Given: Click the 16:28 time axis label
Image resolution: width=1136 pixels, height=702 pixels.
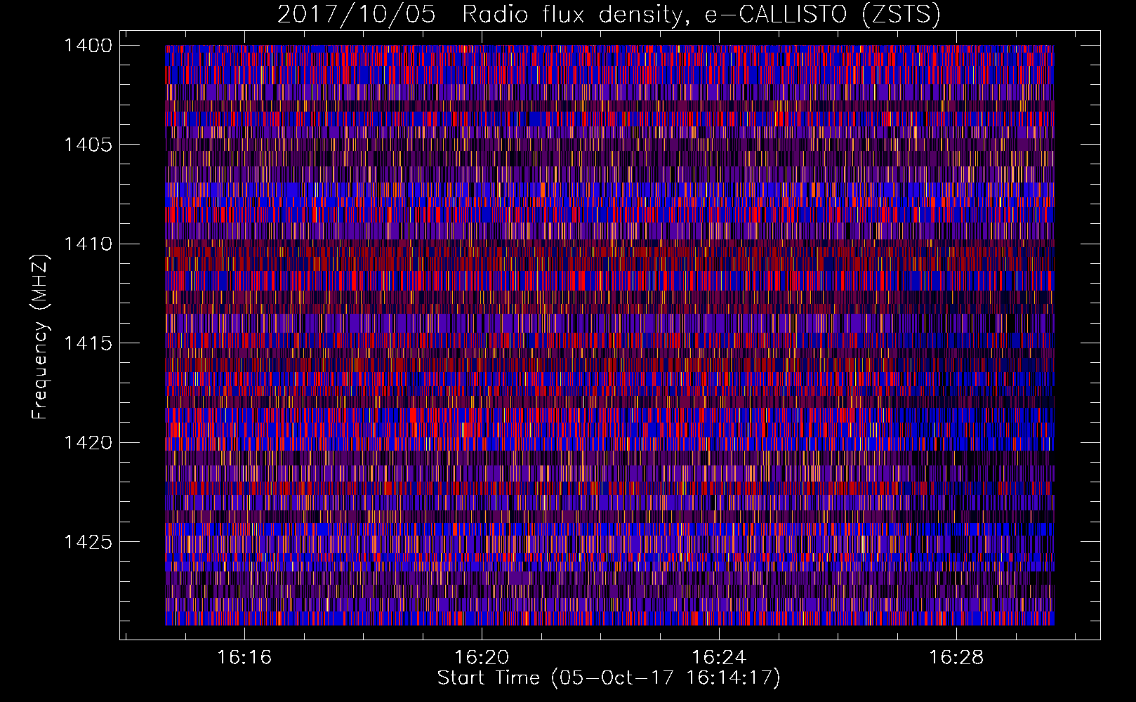Looking at the screenshot, I should tap(956, 658).
